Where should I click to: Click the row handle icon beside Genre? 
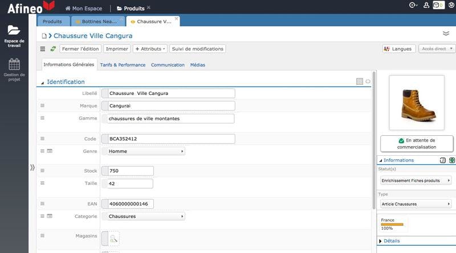click(42, 151)
